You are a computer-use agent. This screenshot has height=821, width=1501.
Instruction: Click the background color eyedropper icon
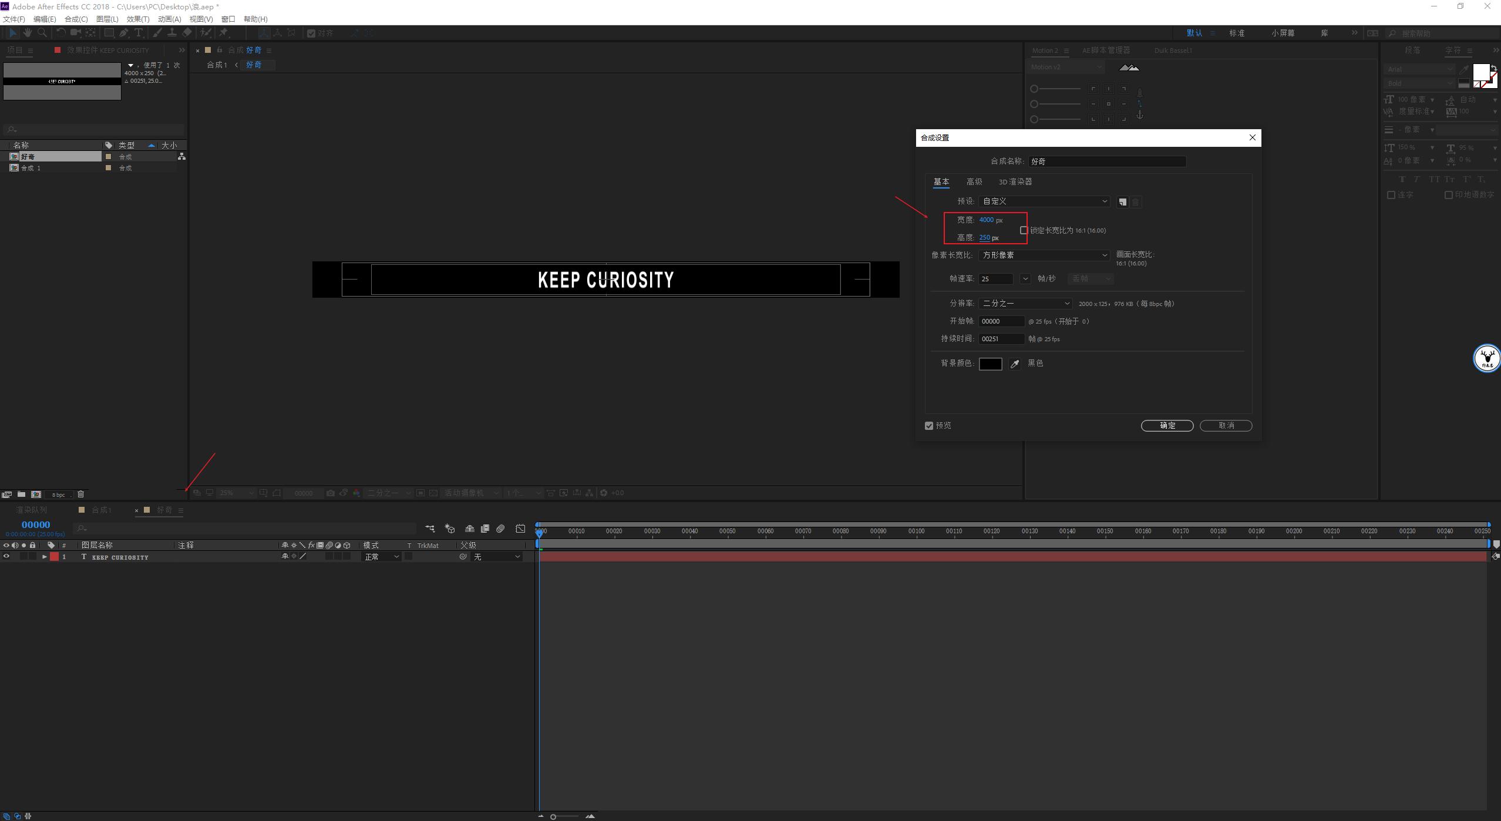(1014, 364)
